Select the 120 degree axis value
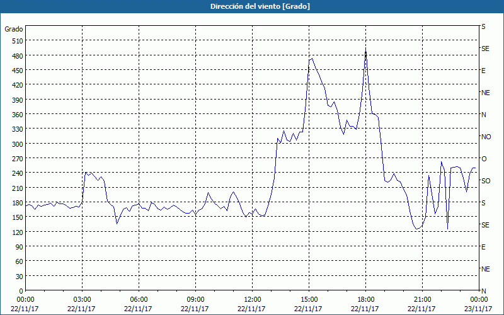The image size is (504, 315). point(18,232)
